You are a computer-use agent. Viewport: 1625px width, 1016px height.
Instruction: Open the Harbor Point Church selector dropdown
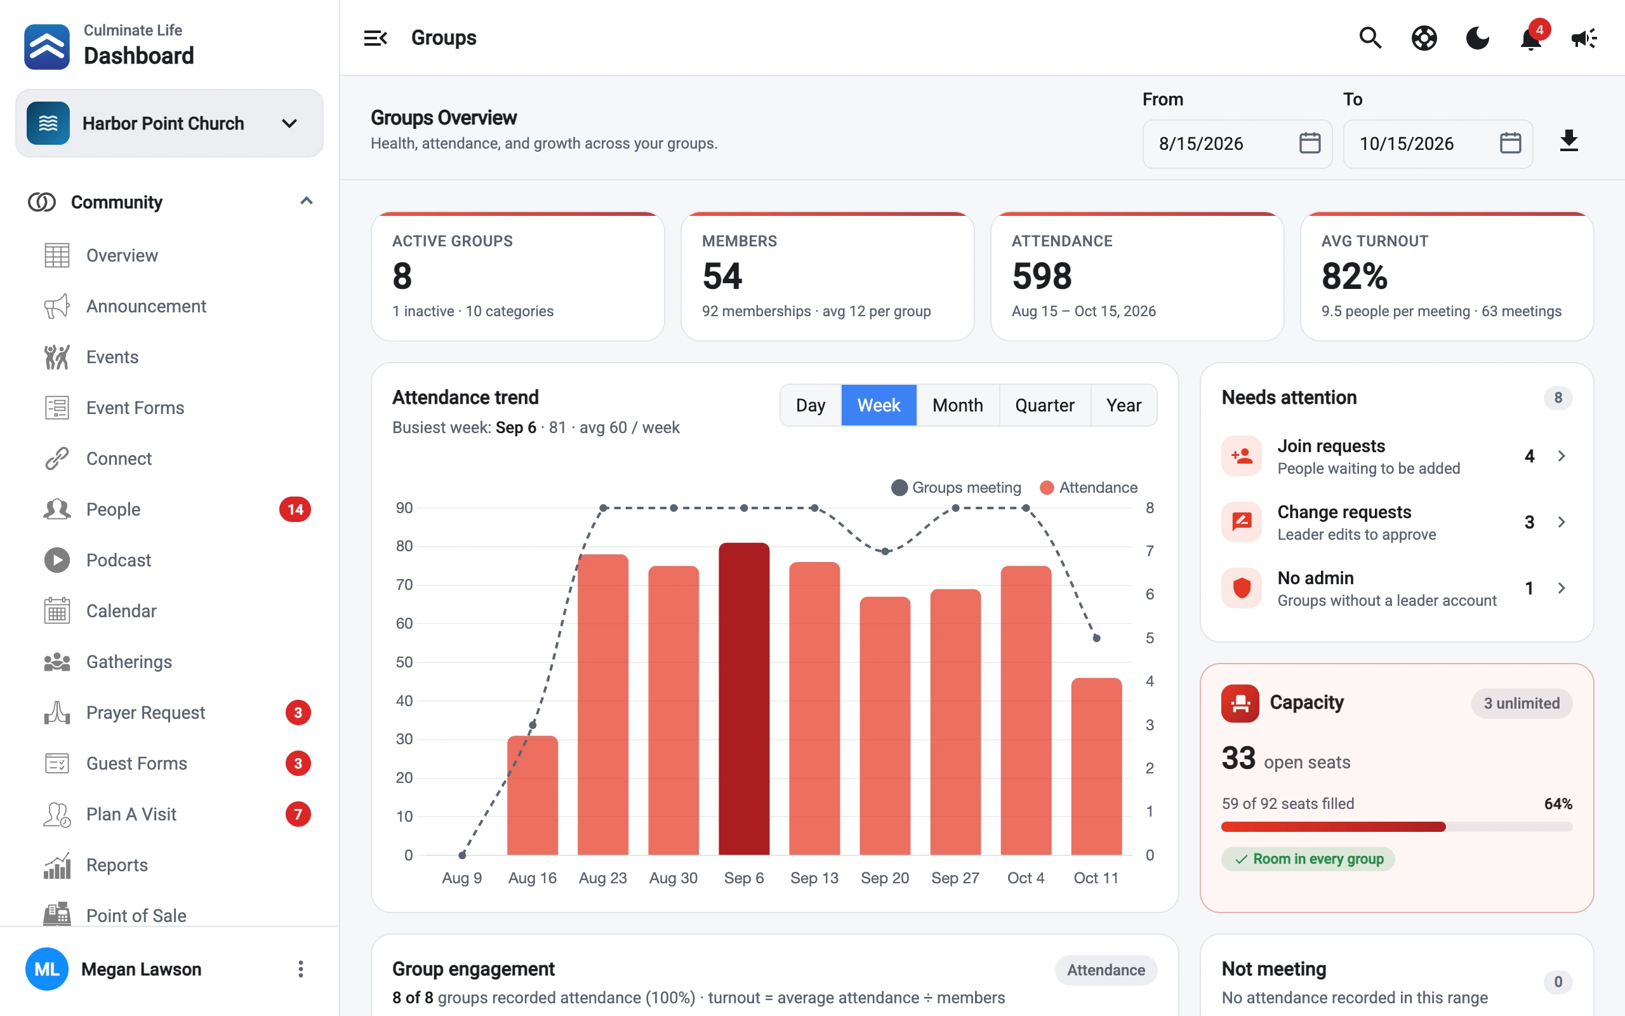[x=169, y=123]
